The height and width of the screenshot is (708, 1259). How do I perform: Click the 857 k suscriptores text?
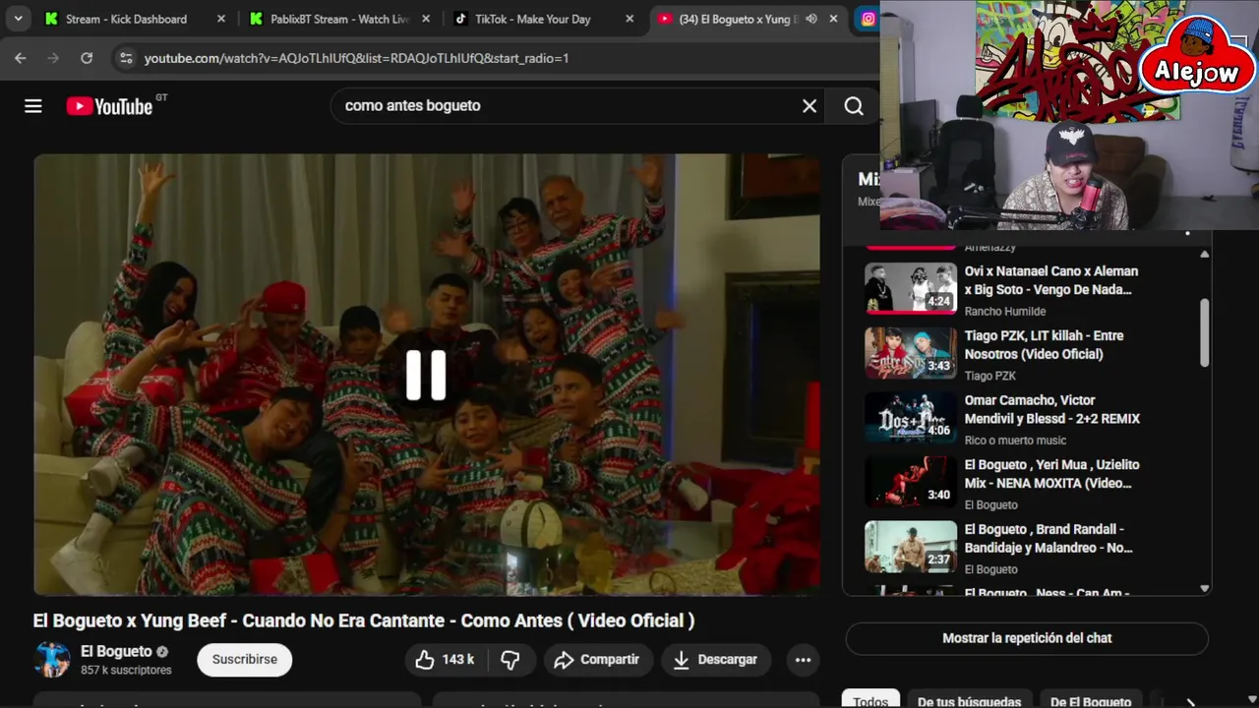(x=126, y=671)
